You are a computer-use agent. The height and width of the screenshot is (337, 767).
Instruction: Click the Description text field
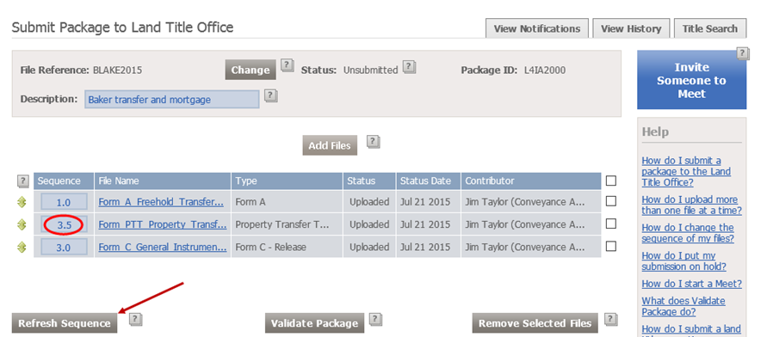point(171,100)
